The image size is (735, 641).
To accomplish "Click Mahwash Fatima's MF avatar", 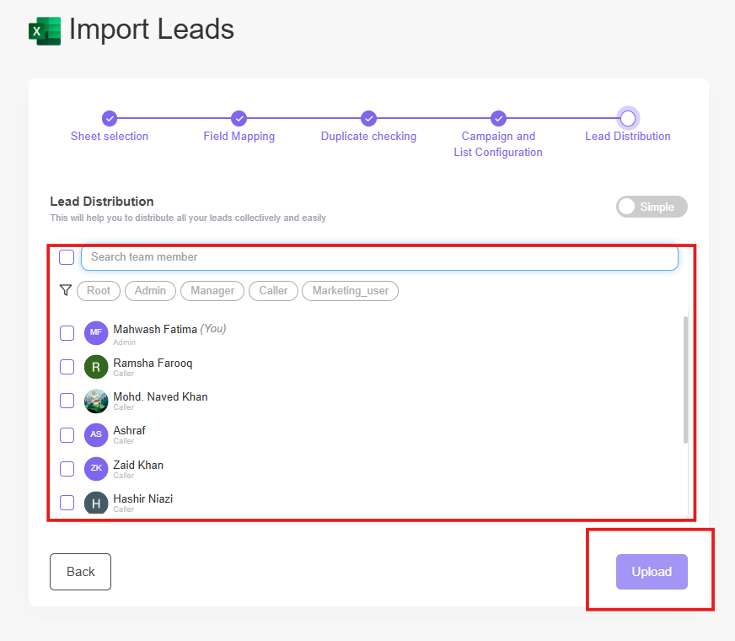I will (95, 333).
